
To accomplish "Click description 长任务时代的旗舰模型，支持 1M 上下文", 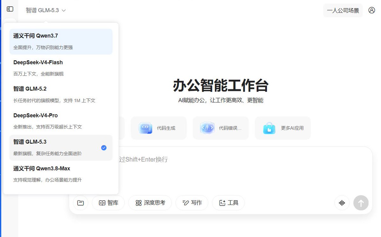I will 54,101.
